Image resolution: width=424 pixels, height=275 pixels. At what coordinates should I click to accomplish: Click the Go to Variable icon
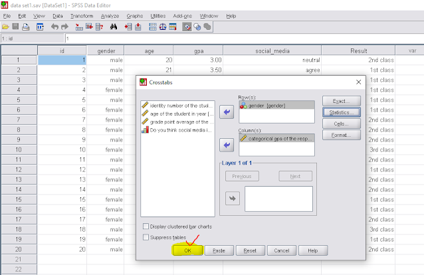point(89,27)
